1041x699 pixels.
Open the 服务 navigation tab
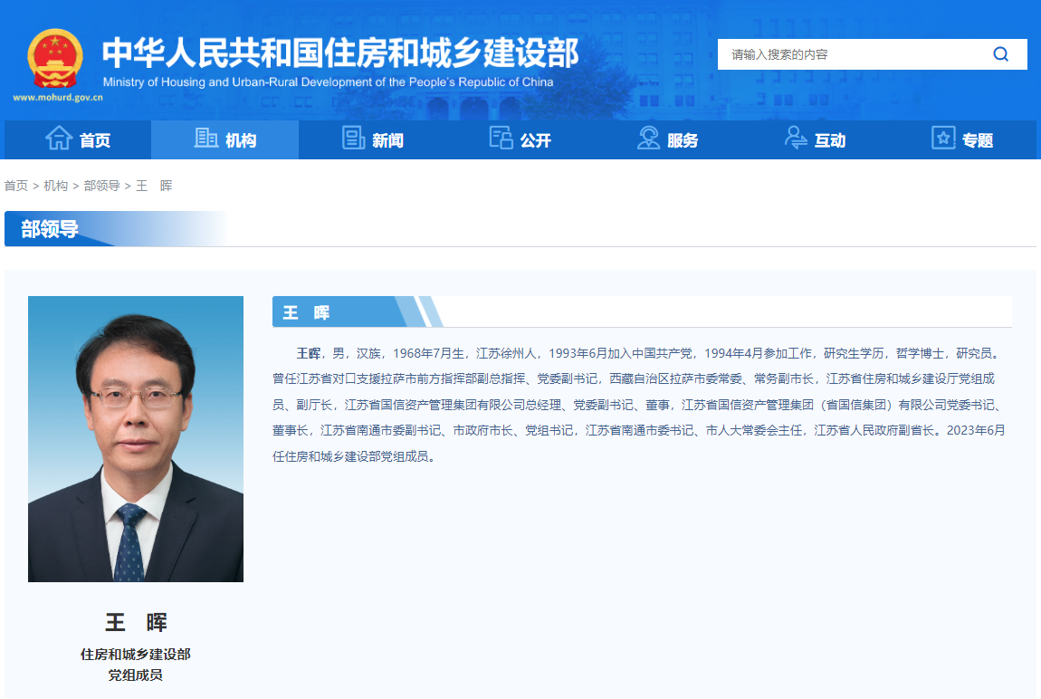tap(667, 140)
